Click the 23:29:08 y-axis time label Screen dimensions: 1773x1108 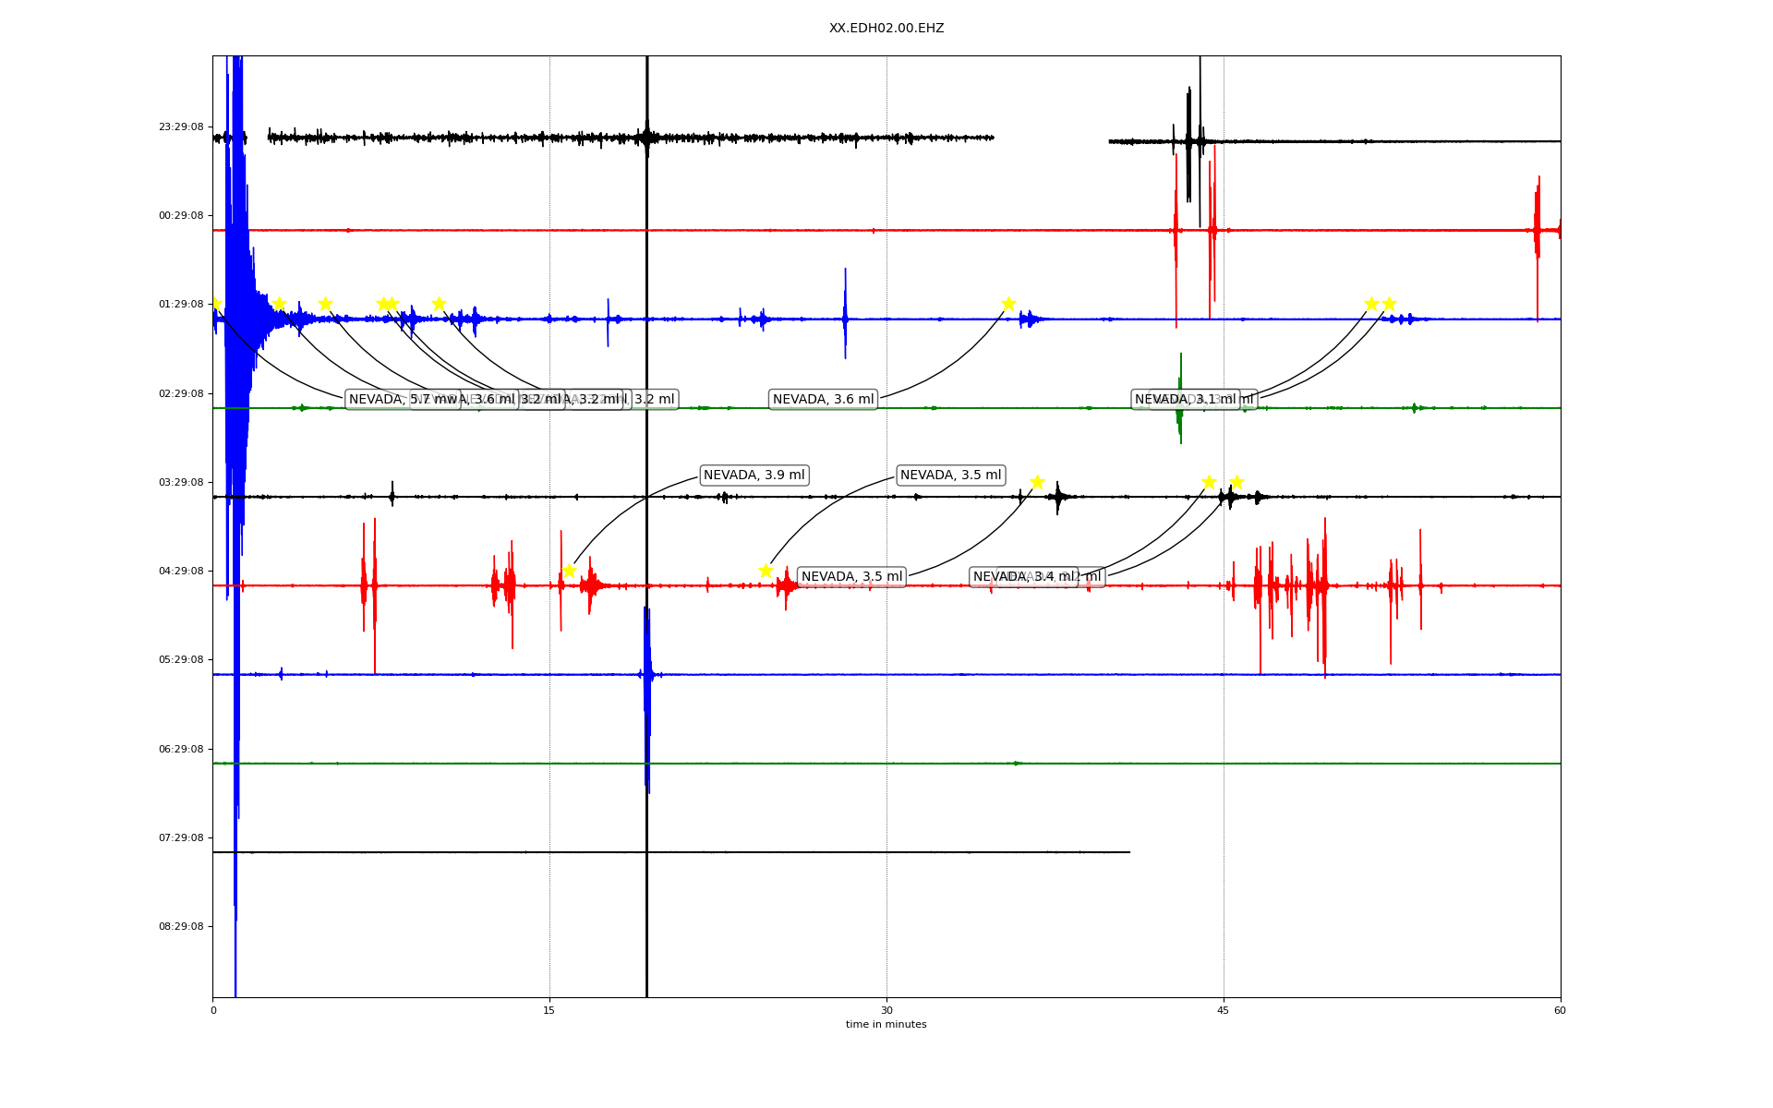pyautogui.click(x=181, y=127)
